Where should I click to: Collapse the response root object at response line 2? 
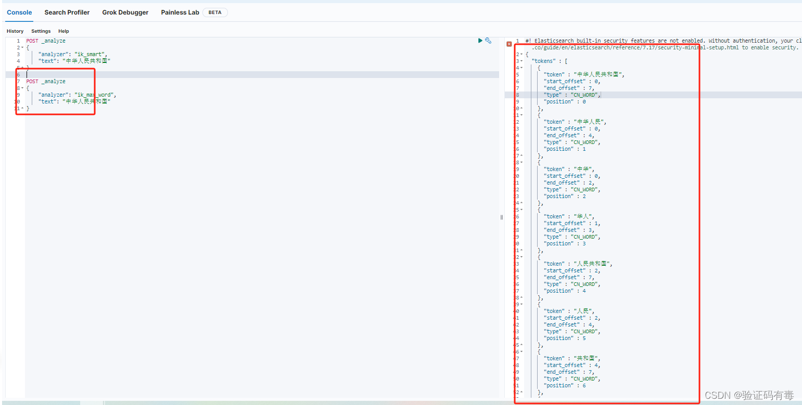pos(522,54)
